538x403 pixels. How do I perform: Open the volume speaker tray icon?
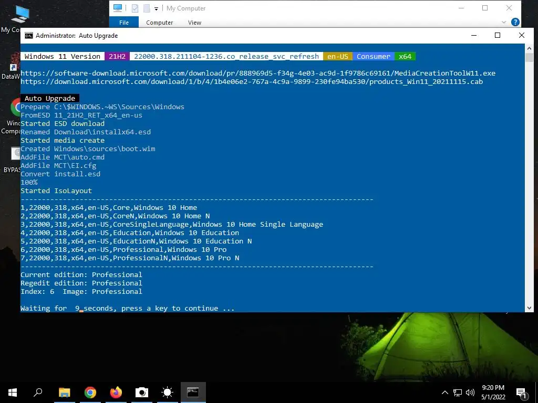coord(470,393)
